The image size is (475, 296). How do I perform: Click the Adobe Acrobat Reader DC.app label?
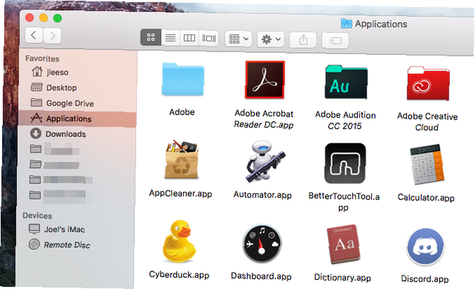tap(264, 119)
